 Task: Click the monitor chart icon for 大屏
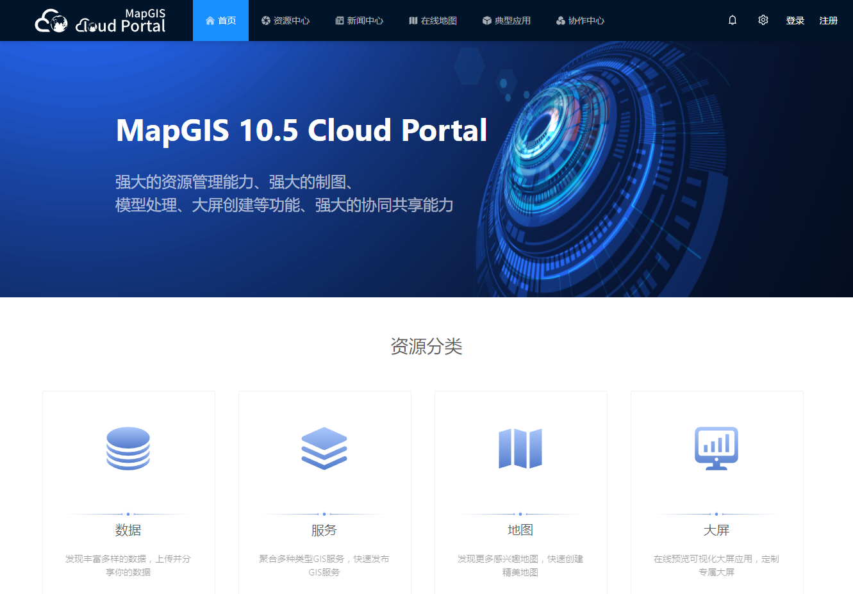(x=716, y=449)
